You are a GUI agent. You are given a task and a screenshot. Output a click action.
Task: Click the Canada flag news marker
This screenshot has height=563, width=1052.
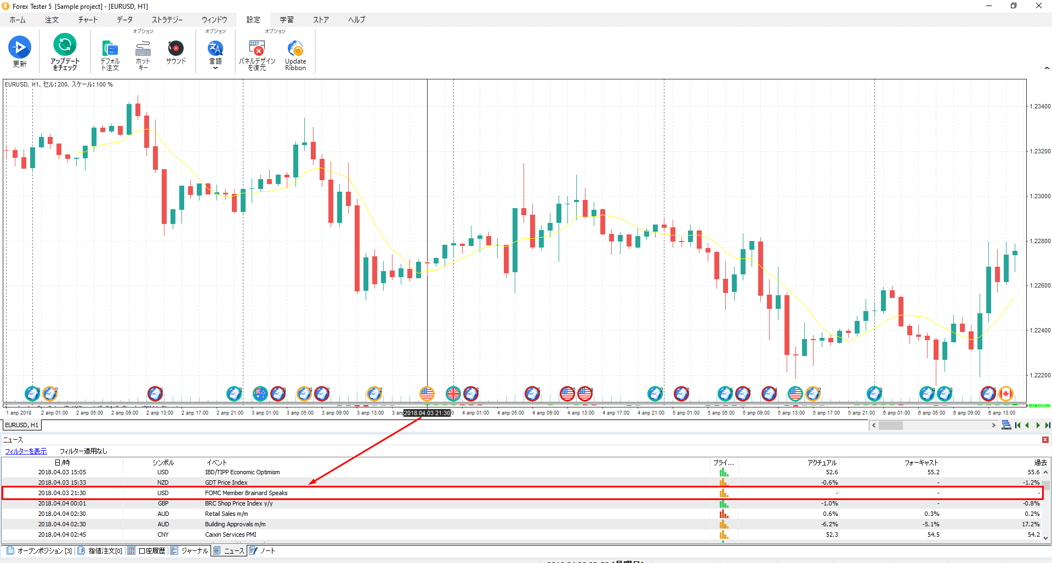click(1006, 393)
